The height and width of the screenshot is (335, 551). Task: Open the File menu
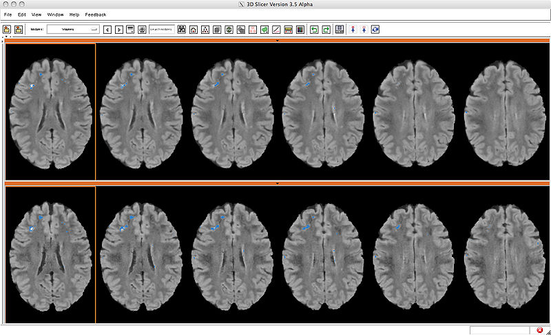pyautogui.click(x=8, y=14)
